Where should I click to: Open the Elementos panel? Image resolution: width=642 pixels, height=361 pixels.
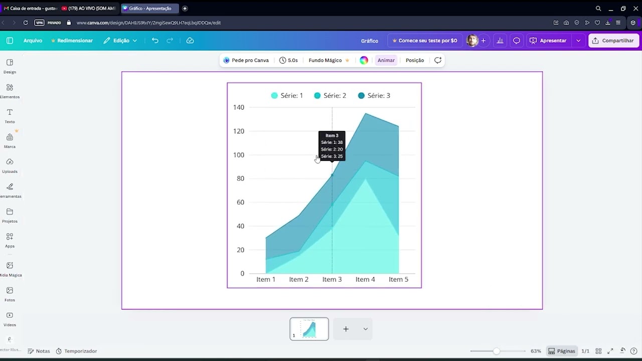pos(10,91)
